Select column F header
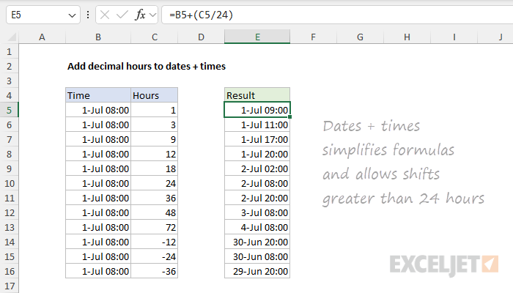 pos(313,37)
